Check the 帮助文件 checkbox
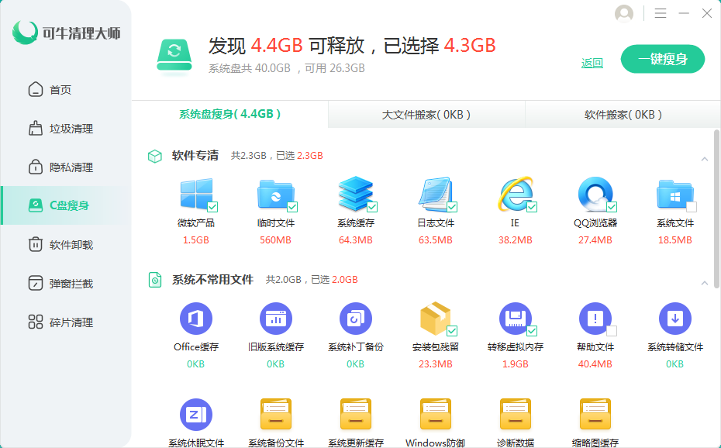The height and width of the screenshot is (448, 721). pyautogui.click(x=612, y=331)
